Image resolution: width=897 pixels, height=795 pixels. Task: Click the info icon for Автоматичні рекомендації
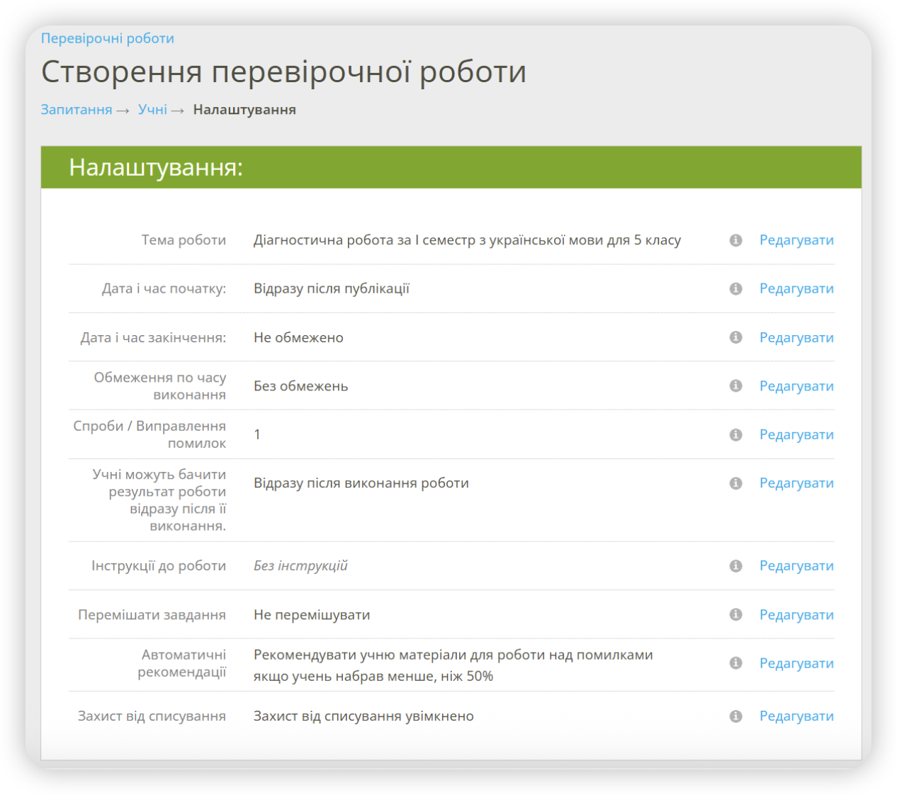tap(735, 663)
